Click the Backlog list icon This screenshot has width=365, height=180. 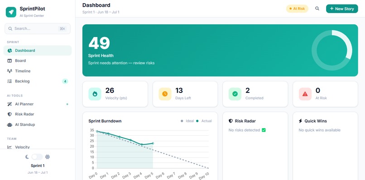[10, 81]
